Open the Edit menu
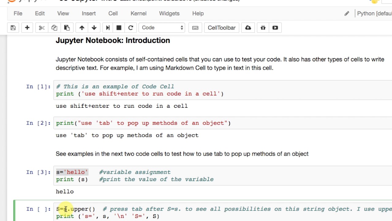 pos(40,14)
